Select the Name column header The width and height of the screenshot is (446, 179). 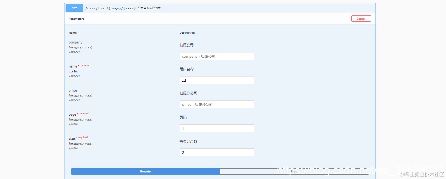pos(72,33)
